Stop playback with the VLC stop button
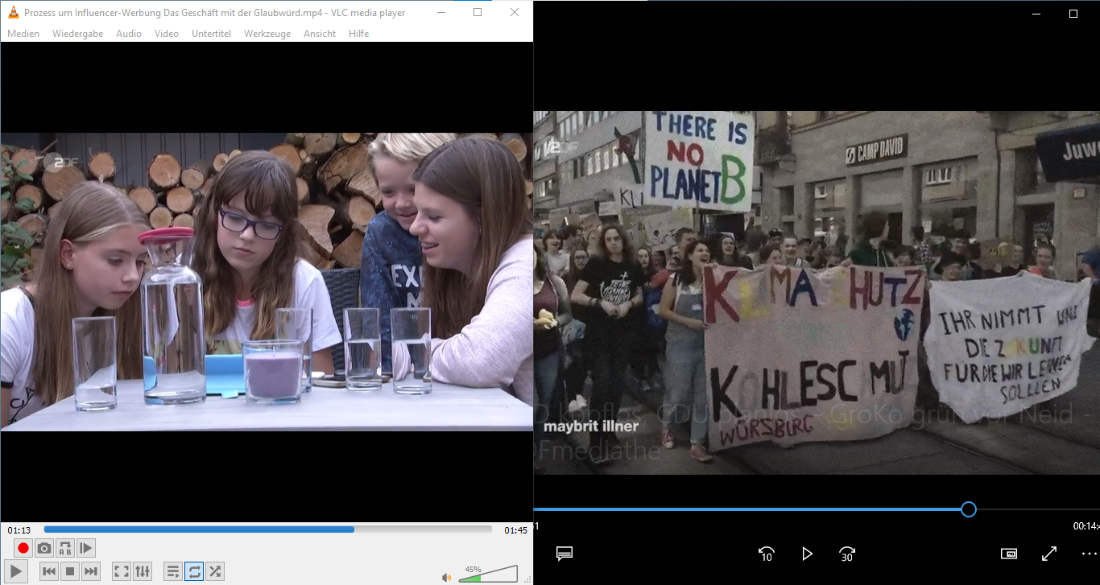The image size is (1100, 585). 70,572
